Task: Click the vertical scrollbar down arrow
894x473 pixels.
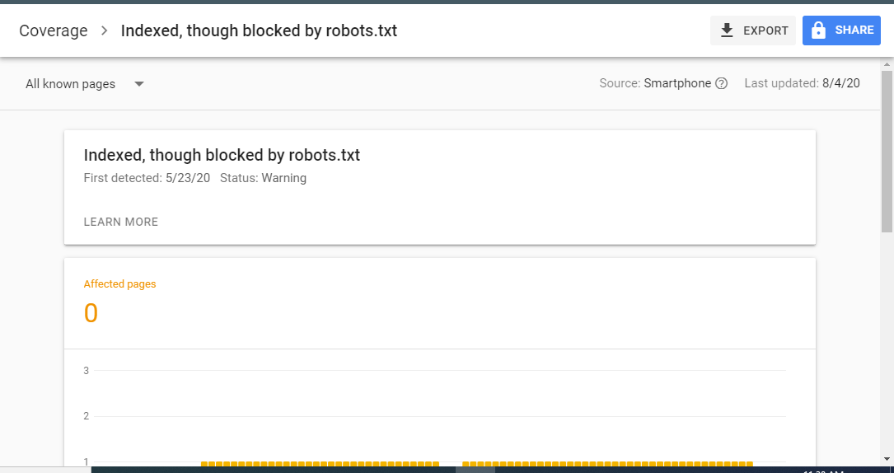Action: coord(887,458)
